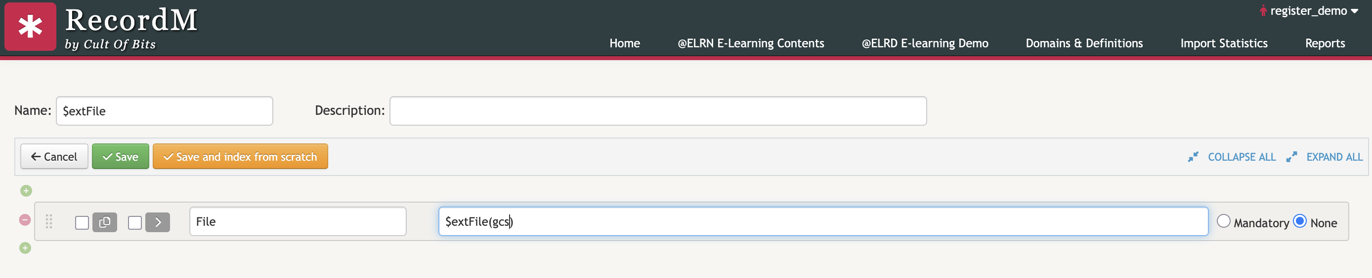Click the collapse arrows icon
1372x278 pixels.
1193,157
